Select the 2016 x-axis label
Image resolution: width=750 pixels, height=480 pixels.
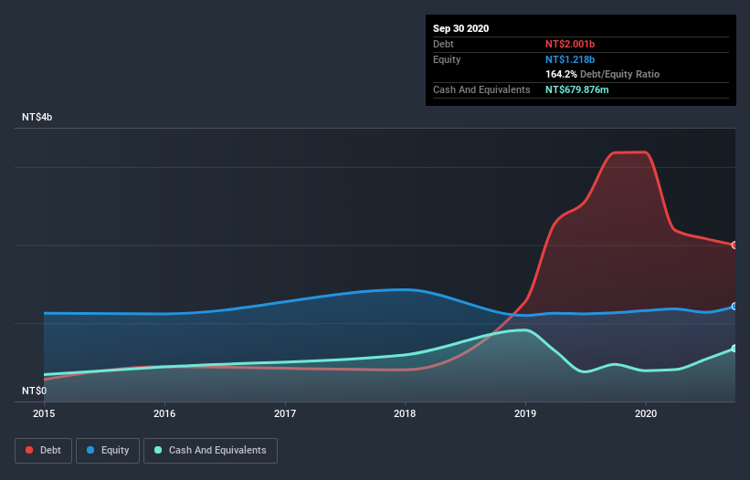coord(164,413)
